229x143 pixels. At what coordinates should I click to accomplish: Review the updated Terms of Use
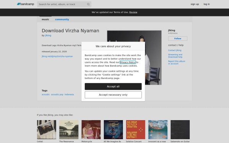133,12
